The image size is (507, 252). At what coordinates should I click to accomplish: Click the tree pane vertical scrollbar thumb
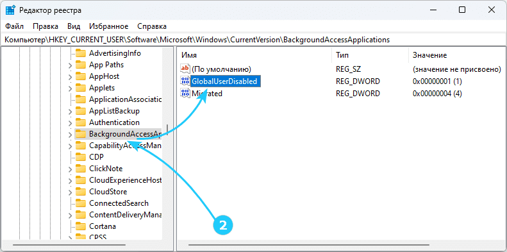click(x=167, y=130)
